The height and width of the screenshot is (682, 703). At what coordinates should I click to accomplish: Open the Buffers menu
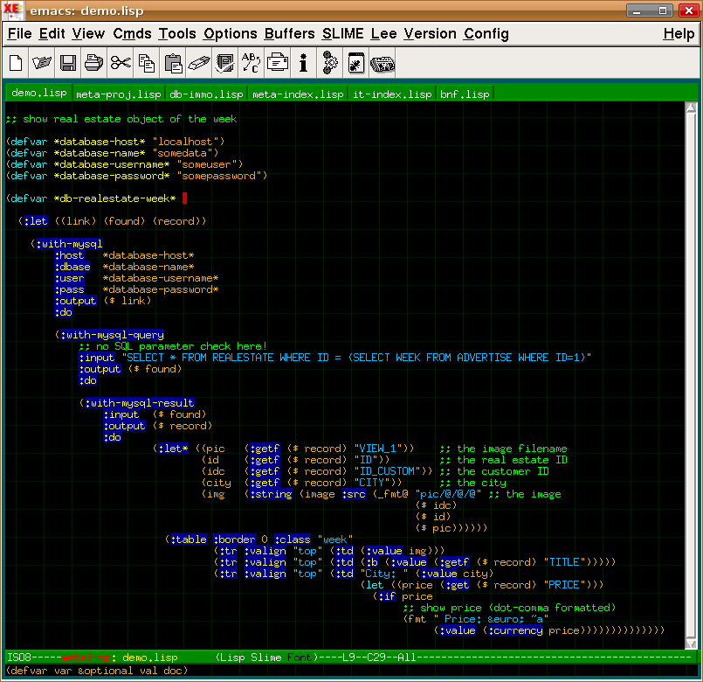289,34
